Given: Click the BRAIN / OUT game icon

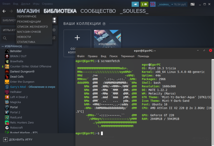Looking at the screenshot, I should tap(7, 56).
